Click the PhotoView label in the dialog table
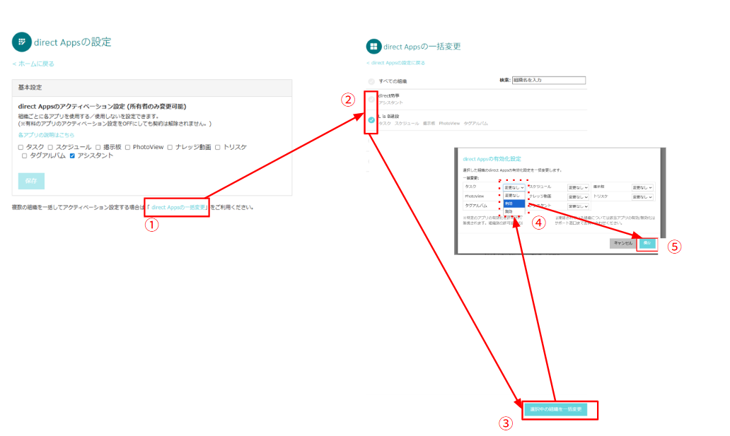Viewport: 730px width, 436px height. coord(475,196)
